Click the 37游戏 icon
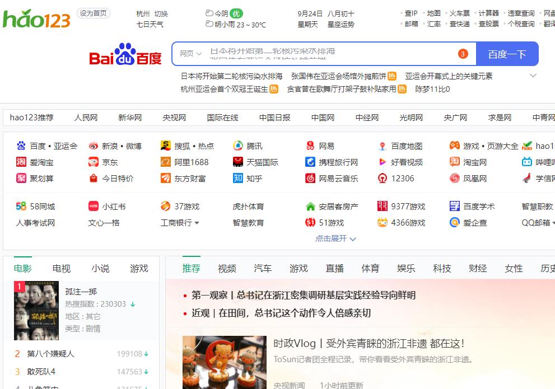The height and width of the screenshot is (389, 555). click(166, 206)
